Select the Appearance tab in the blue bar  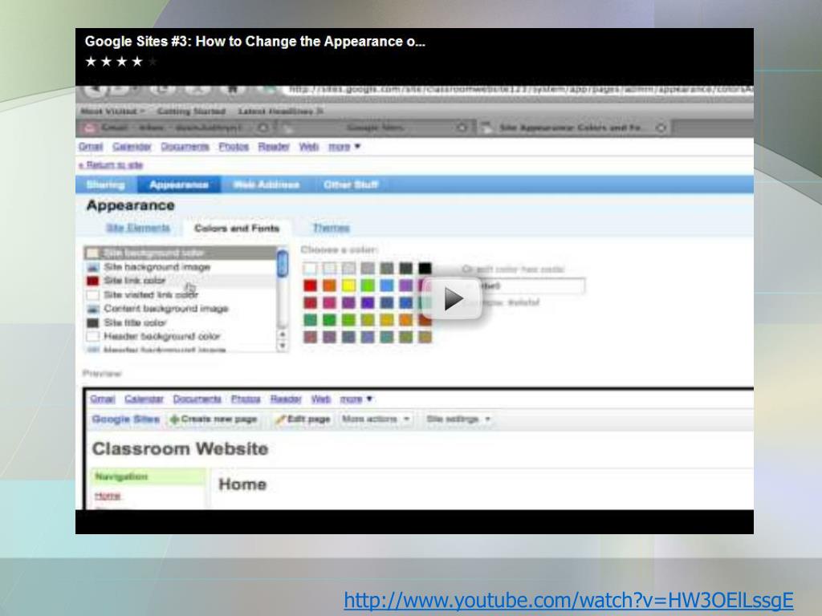coord(179,185)
